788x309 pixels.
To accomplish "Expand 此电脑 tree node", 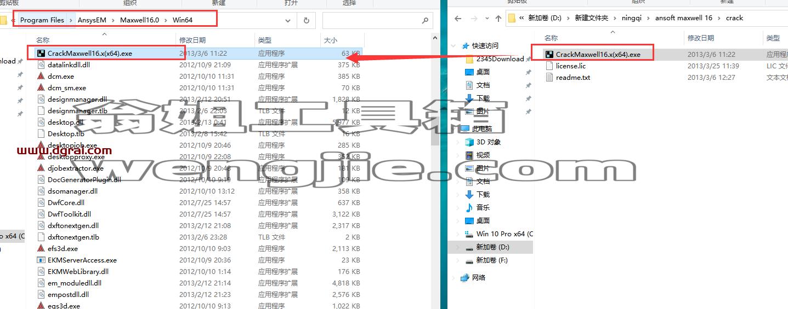I will 454,129.
